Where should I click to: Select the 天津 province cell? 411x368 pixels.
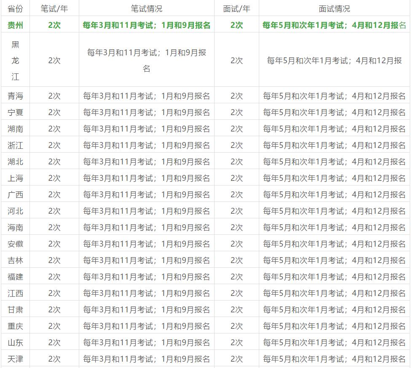[15, 359]
